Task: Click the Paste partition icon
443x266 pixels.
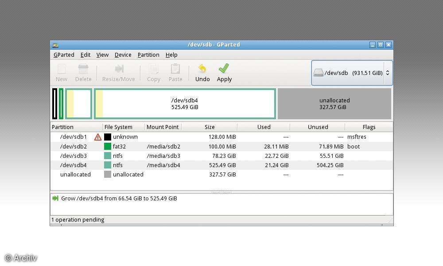Action: 175,72
